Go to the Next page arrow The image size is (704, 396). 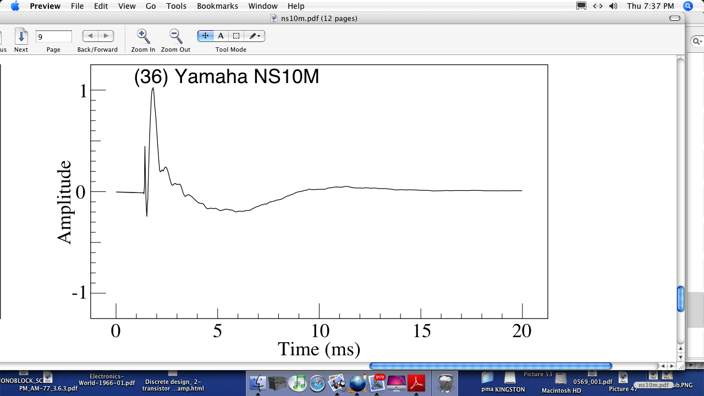tap(21, 36)
